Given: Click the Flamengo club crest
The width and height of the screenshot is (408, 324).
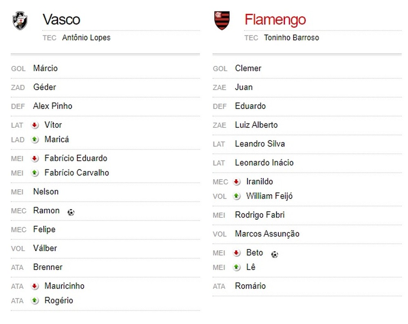Looking at the screenshot, I should pyautogui.click(x=222, y=21).
